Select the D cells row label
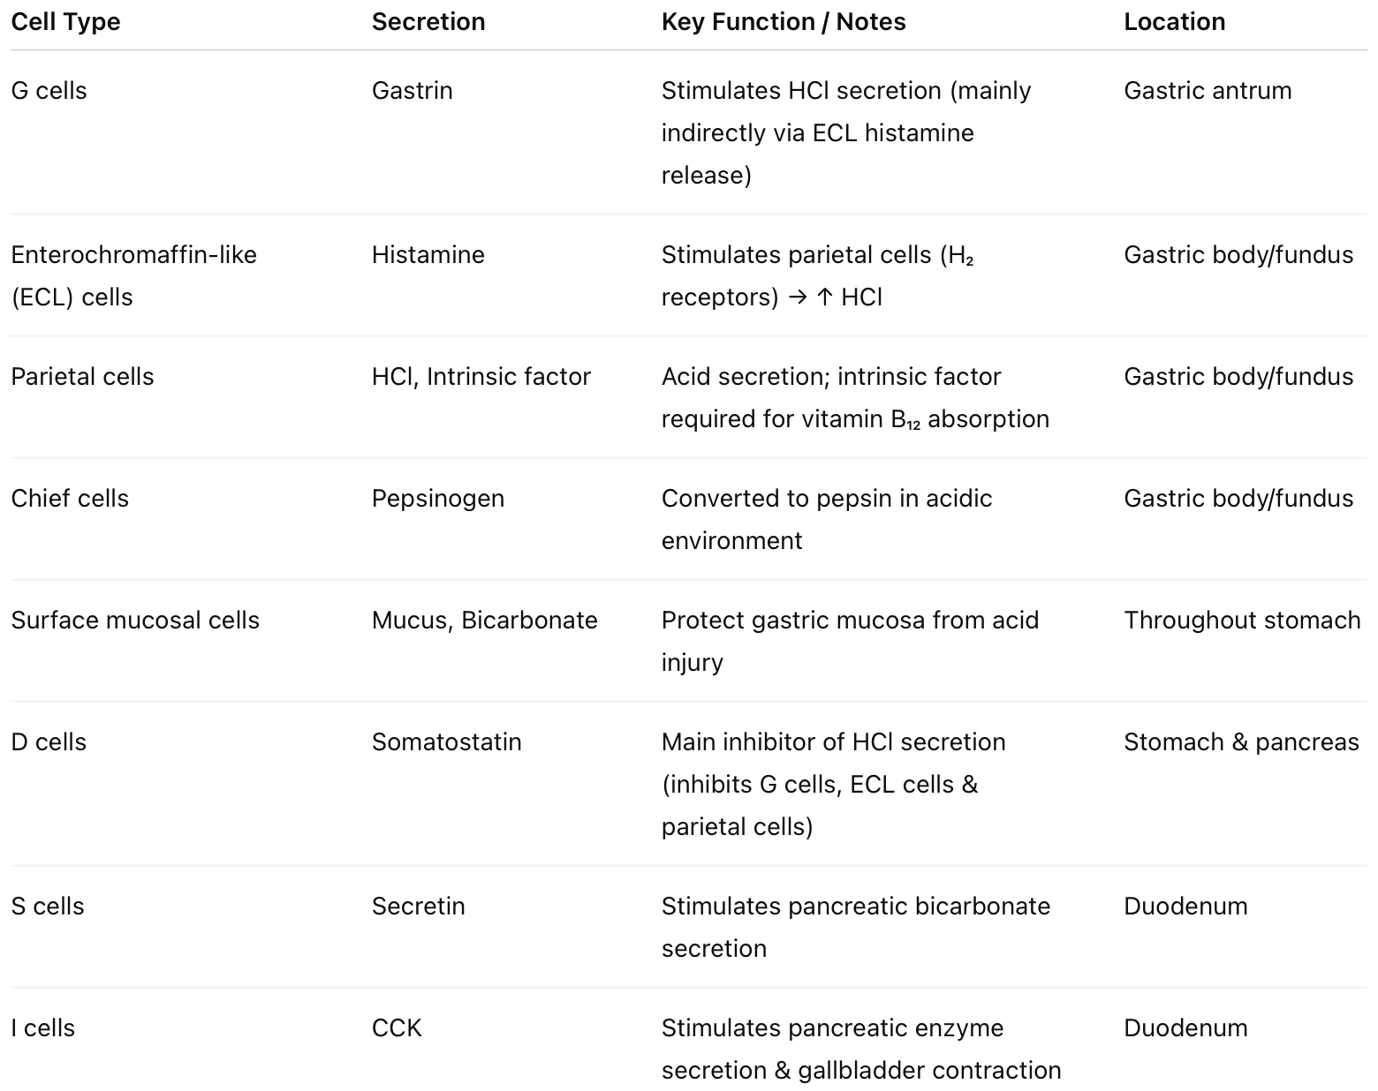This screenshot has width=1378, height=1091. point(49,742)
